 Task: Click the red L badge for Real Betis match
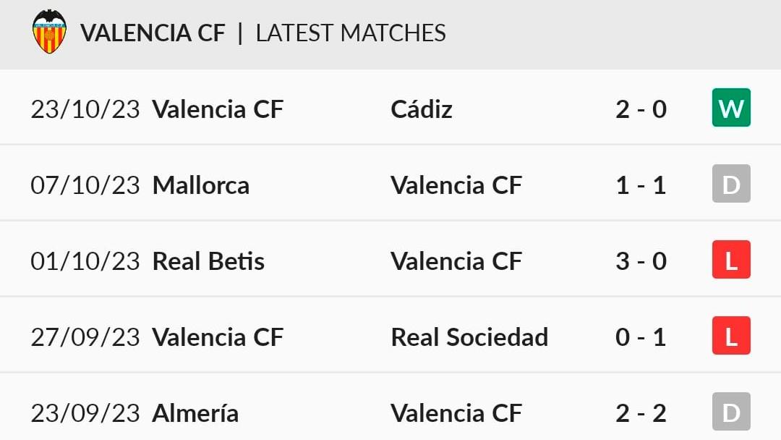pos(731,260)
